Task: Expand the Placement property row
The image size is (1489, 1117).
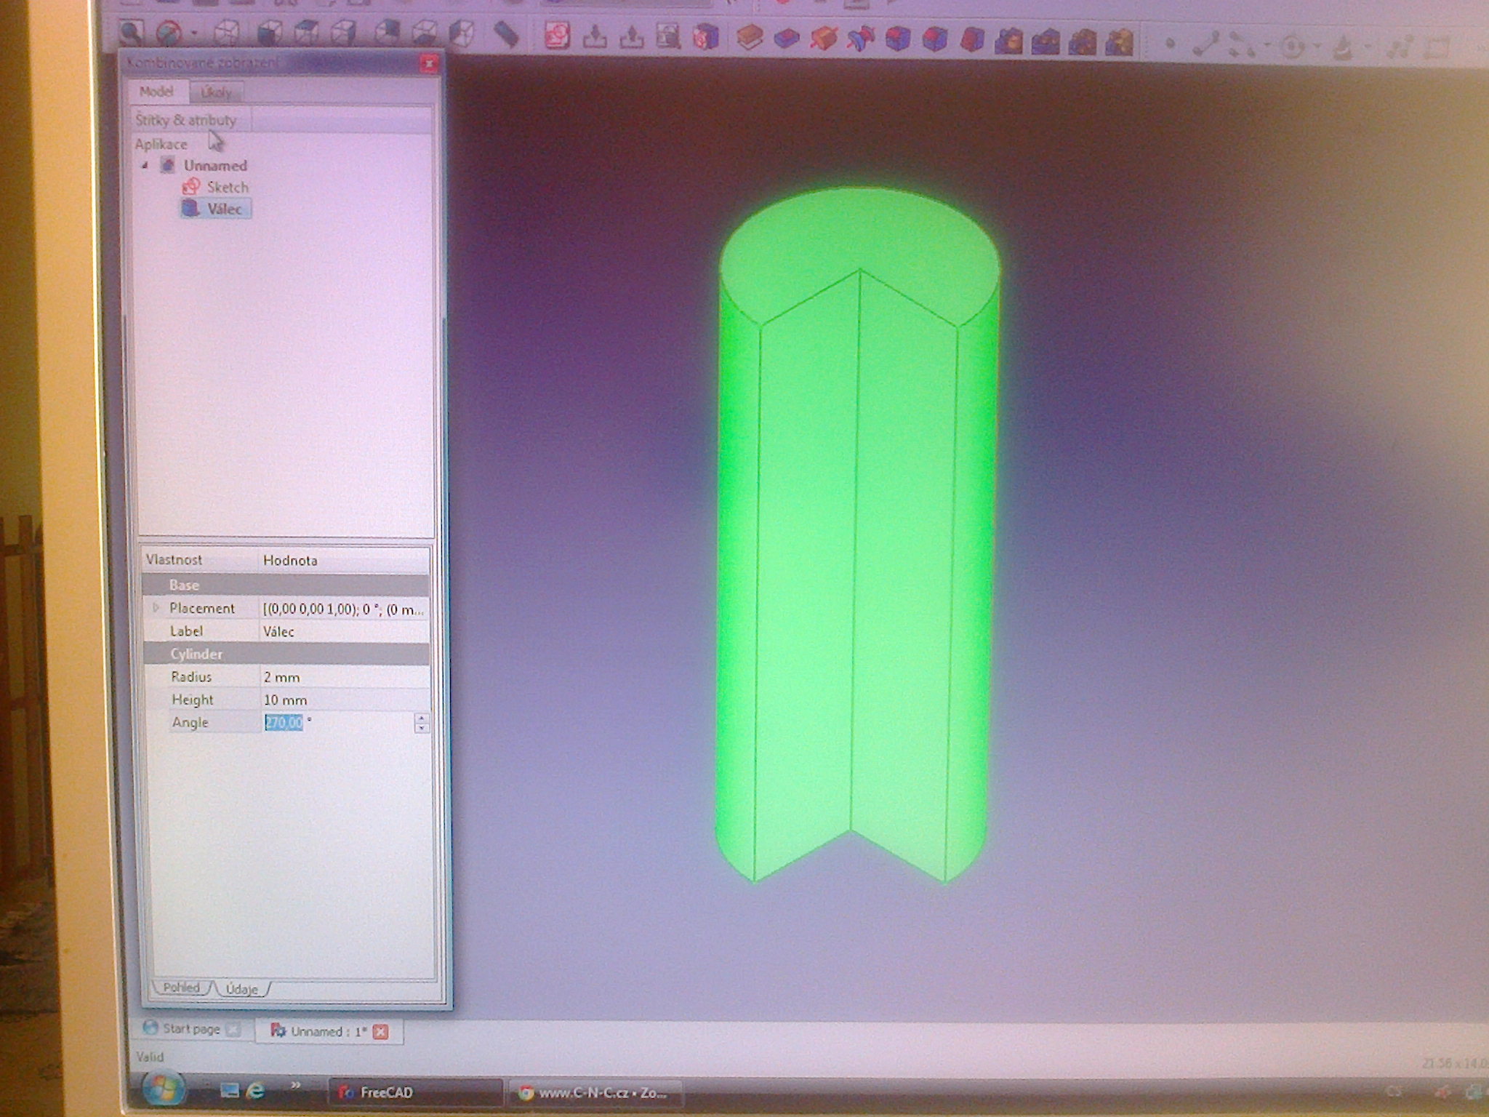Action: (x=156, y=608)
